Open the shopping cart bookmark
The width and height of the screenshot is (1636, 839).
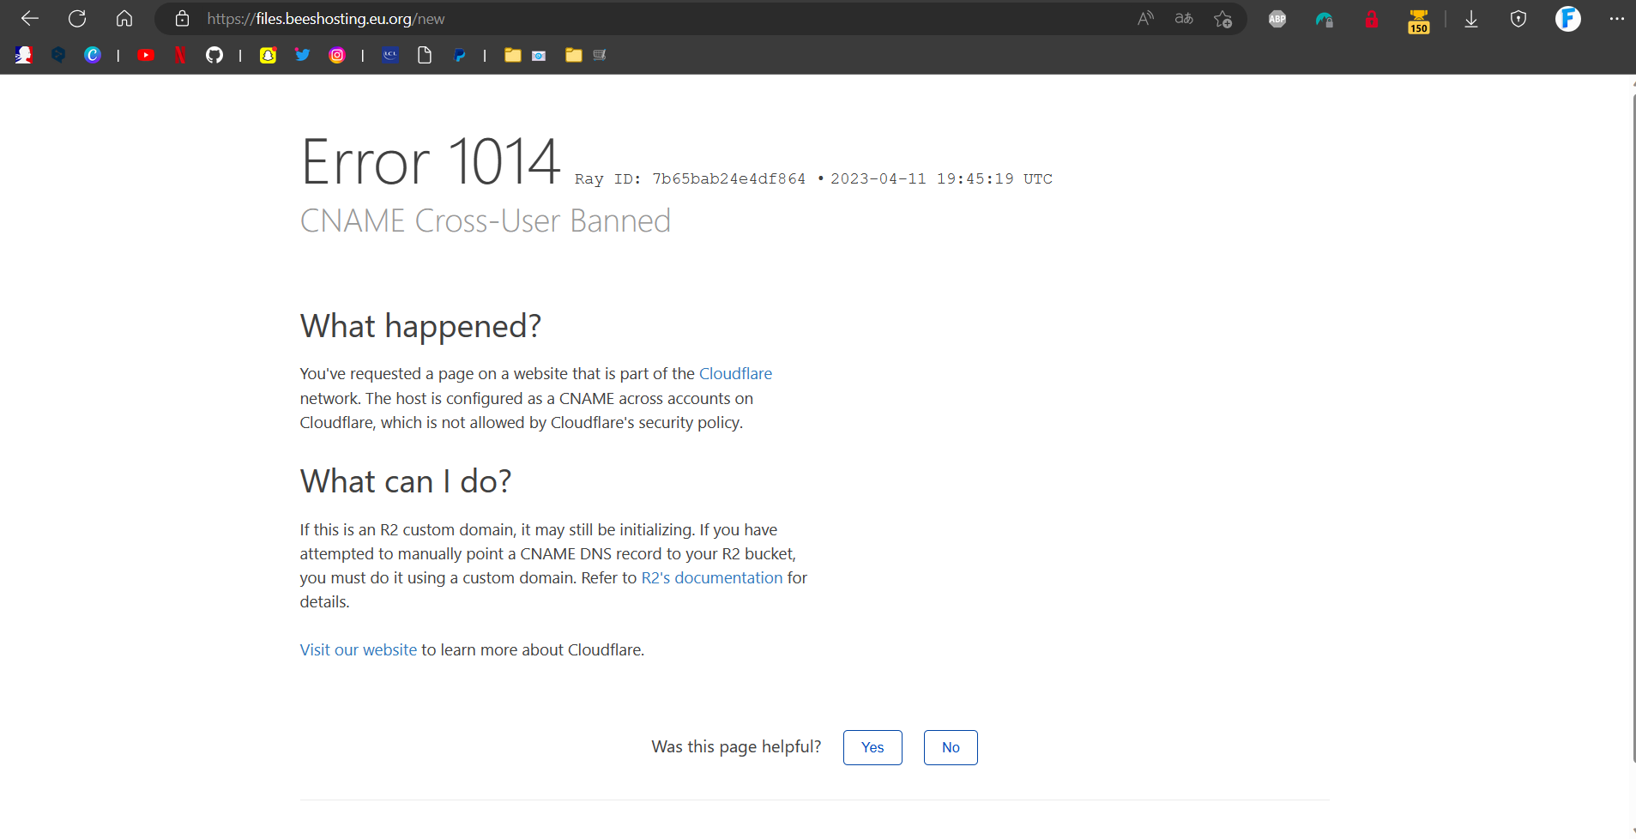tap(600, 55)
